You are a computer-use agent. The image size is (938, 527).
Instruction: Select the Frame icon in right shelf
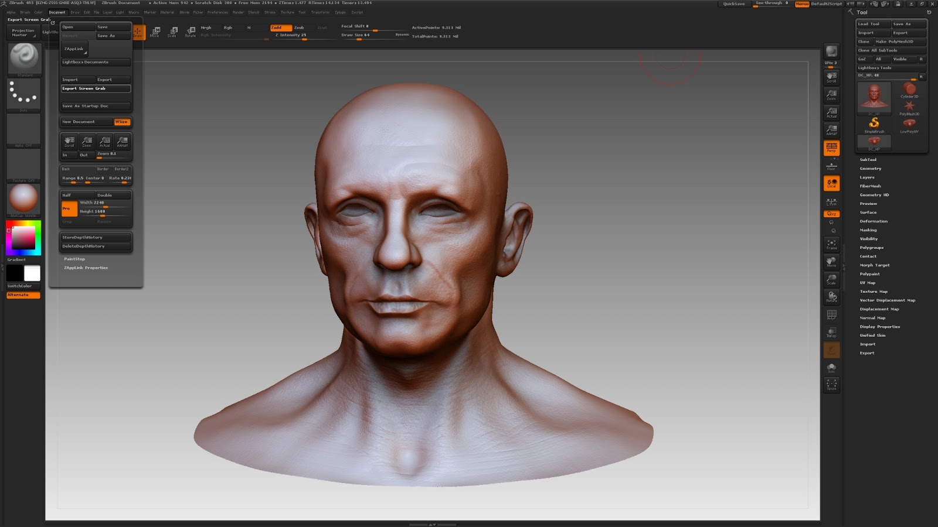tap(831, 244)
